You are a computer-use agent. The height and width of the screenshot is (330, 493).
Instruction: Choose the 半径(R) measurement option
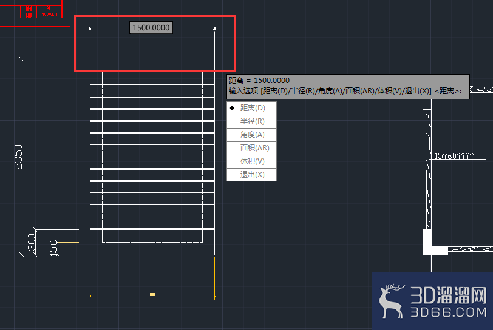point(251,121)
